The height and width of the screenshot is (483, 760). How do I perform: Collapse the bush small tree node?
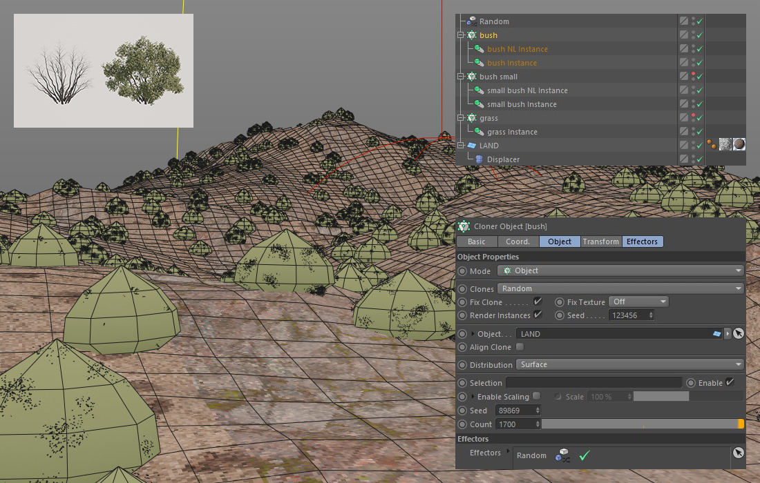click(461, 77)
